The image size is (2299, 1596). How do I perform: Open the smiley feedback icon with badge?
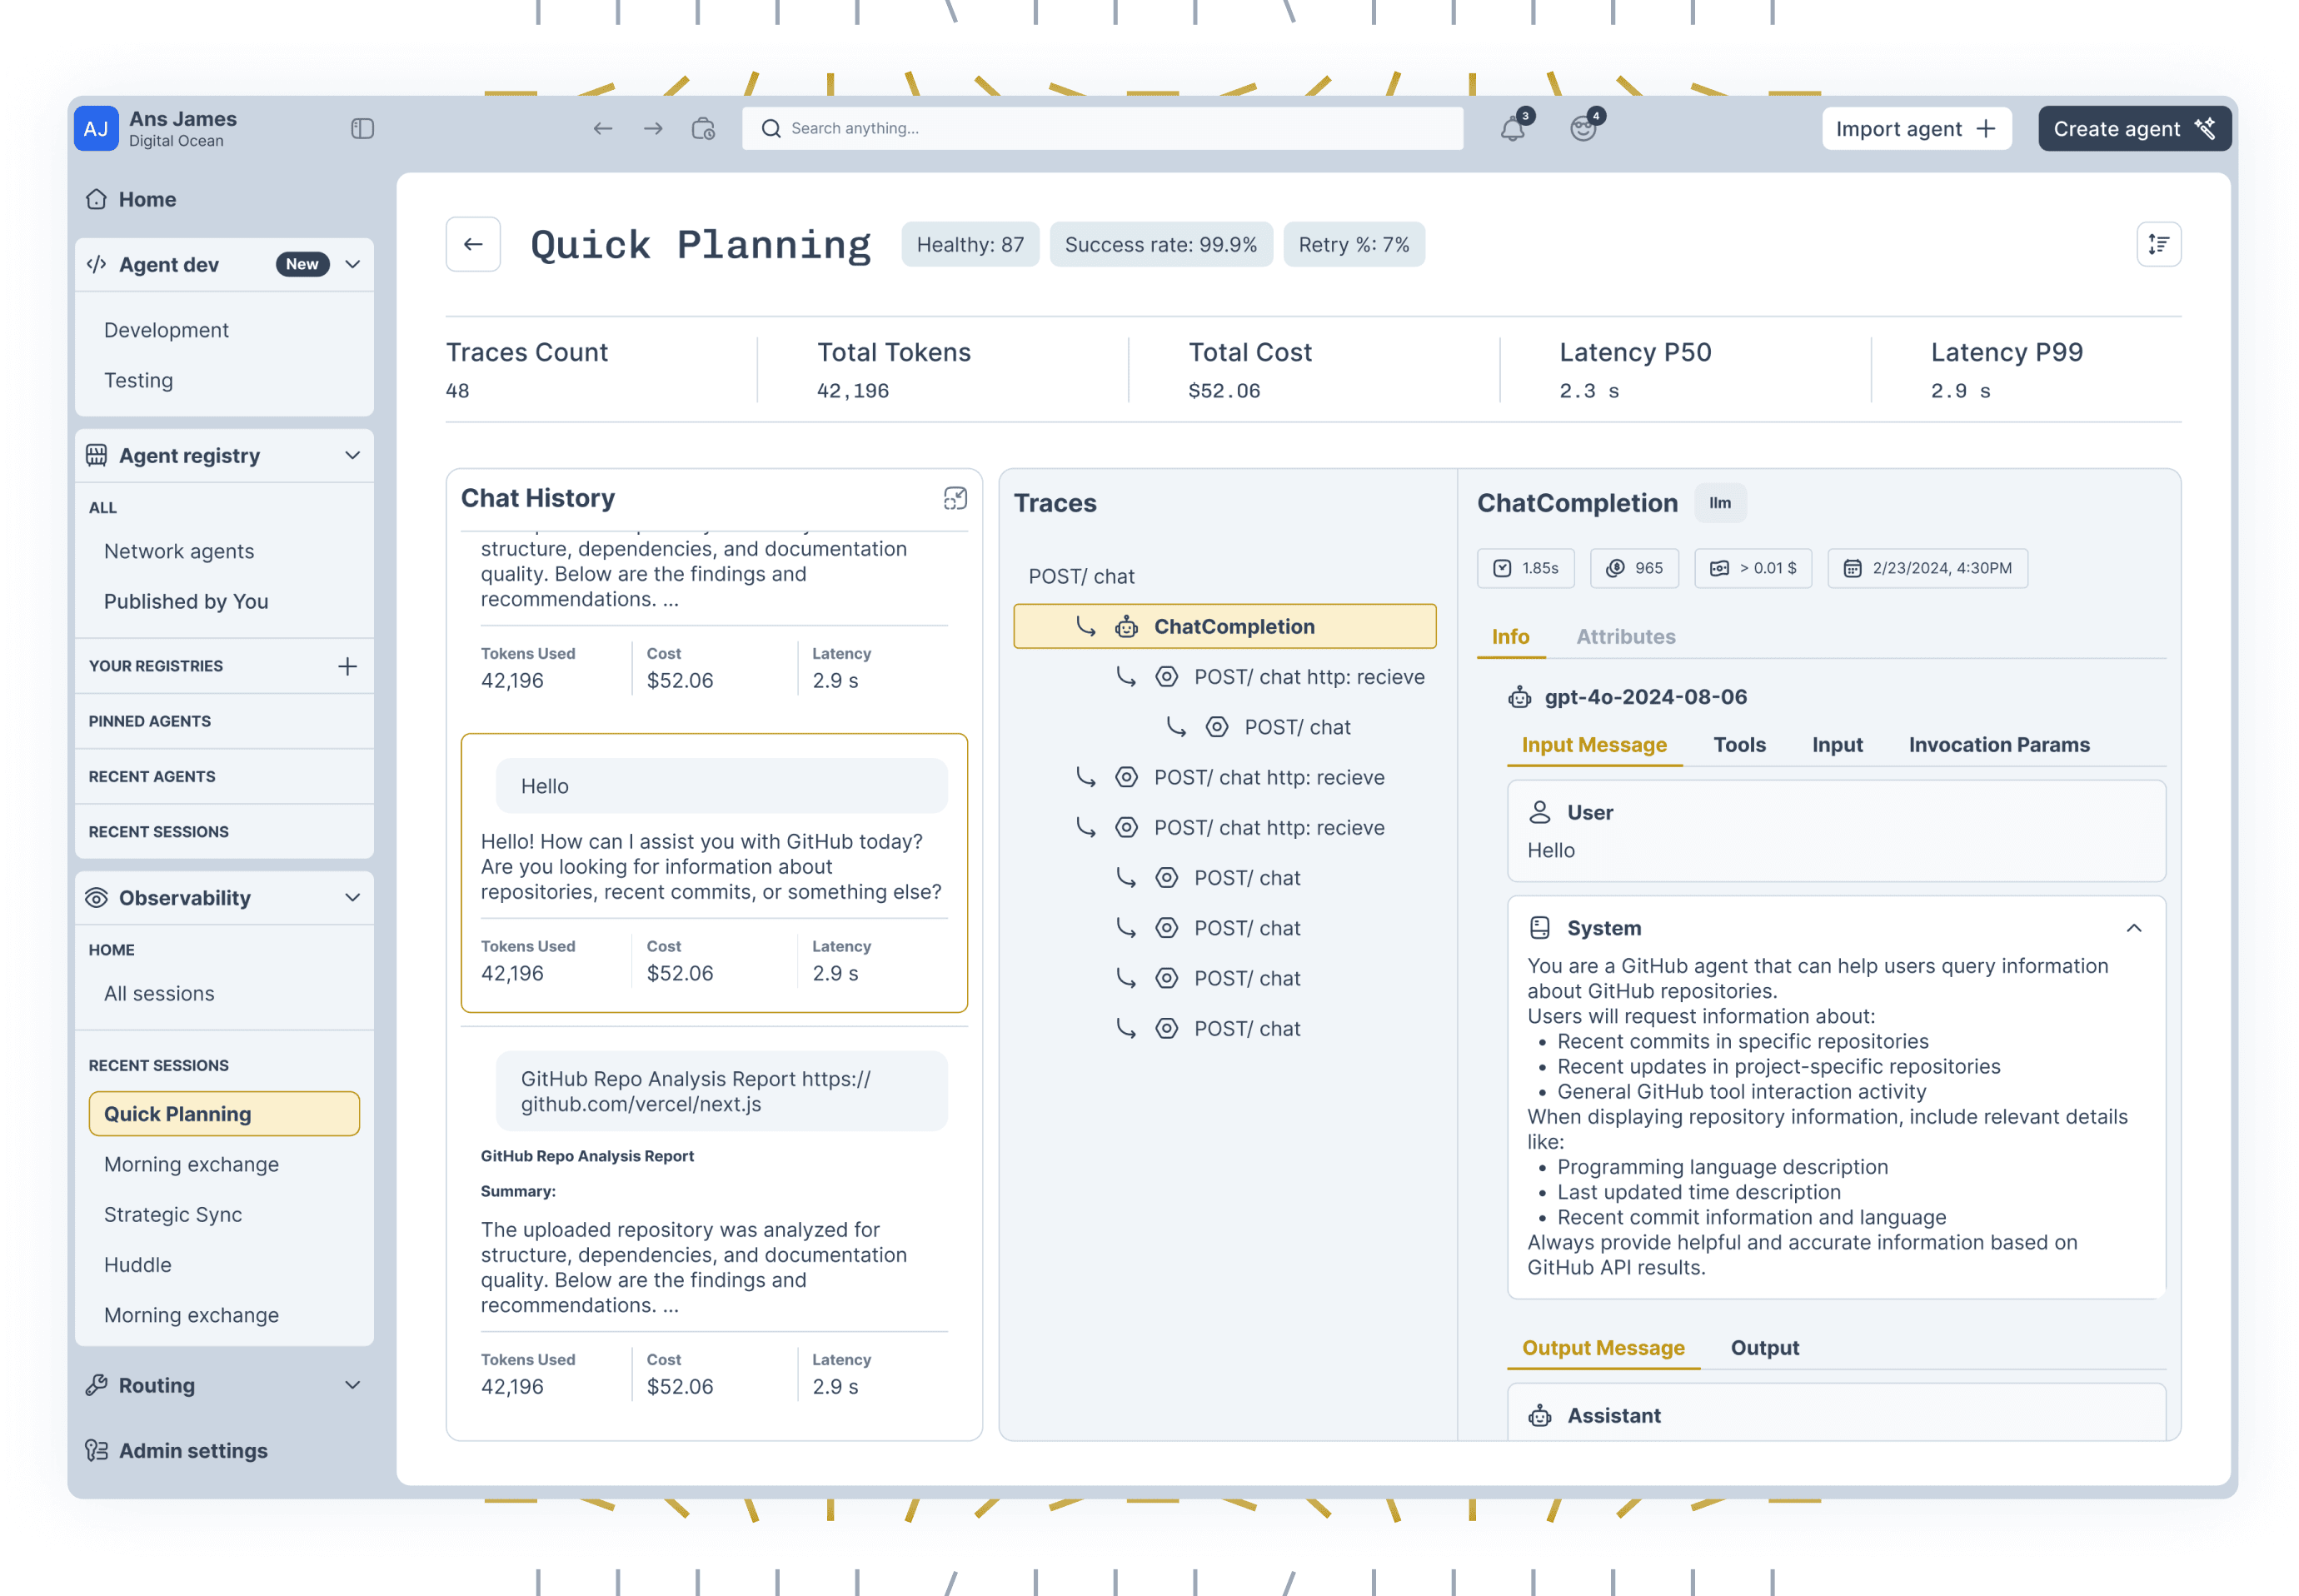[x=1582, y=129]
